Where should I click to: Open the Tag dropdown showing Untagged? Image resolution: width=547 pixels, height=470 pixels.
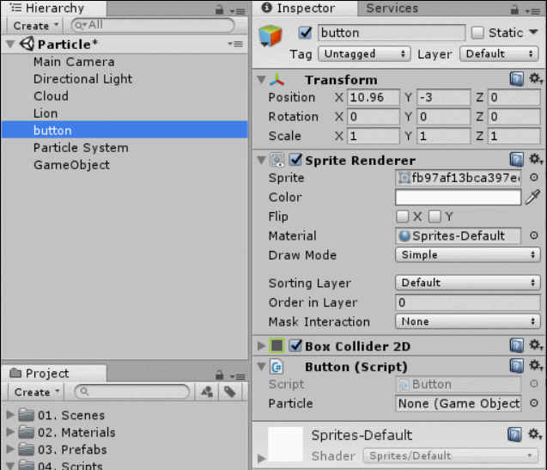[x=364, y=54]
